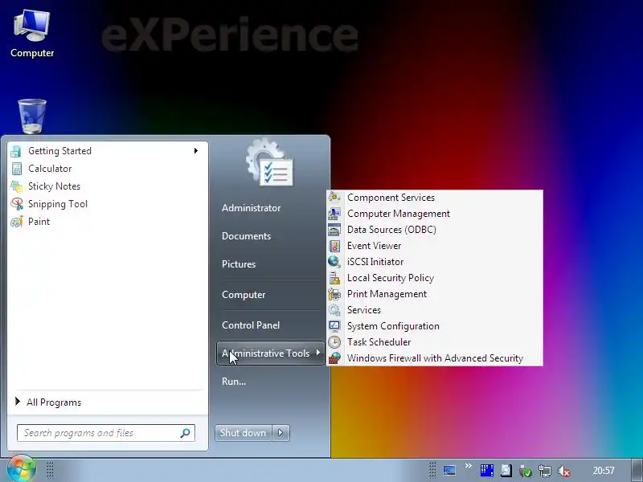643x482 pixels.
Task: Open the Services console
Action: point(435,310)
